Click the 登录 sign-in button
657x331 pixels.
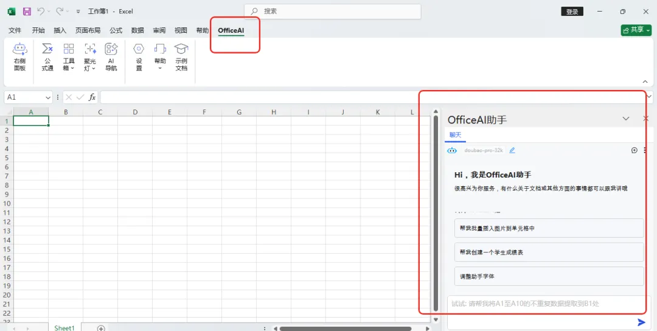[572, 12]
